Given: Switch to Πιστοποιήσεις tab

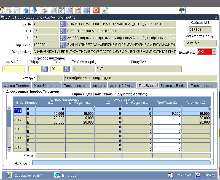Looking at the screenshot, I should click(76, 85).
